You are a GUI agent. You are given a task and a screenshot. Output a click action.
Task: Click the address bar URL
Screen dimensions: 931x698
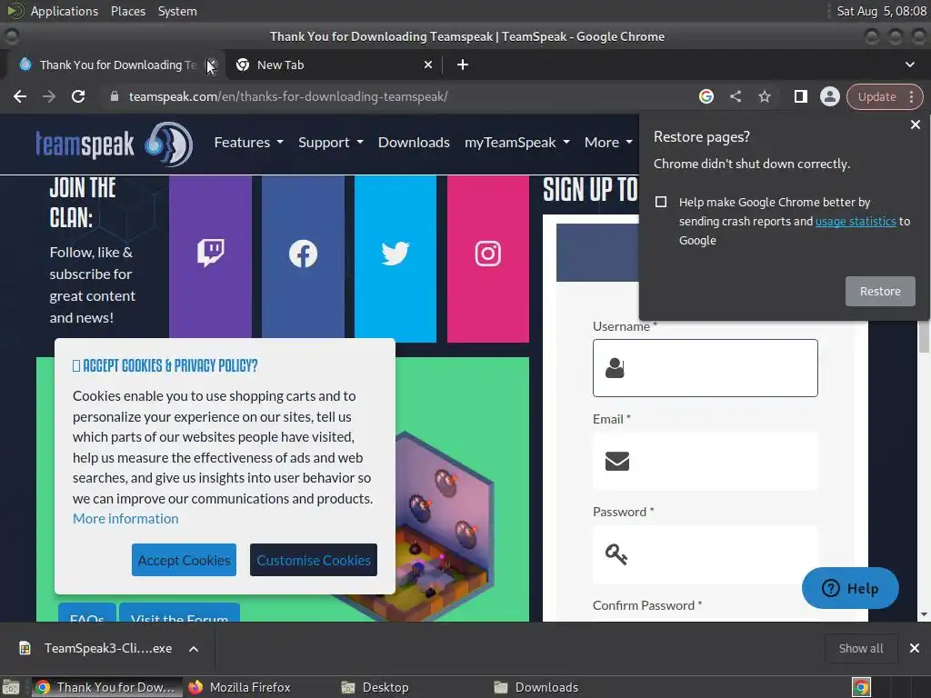coord(288,96)
